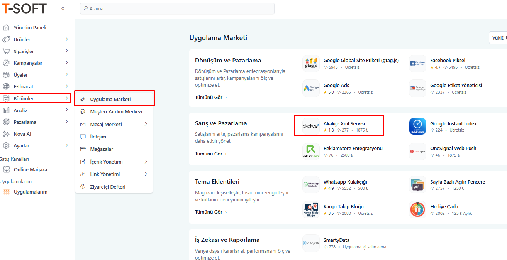
Task: Click the Whatsapp Kulakçığı app logo
Action: coord(311,185)
